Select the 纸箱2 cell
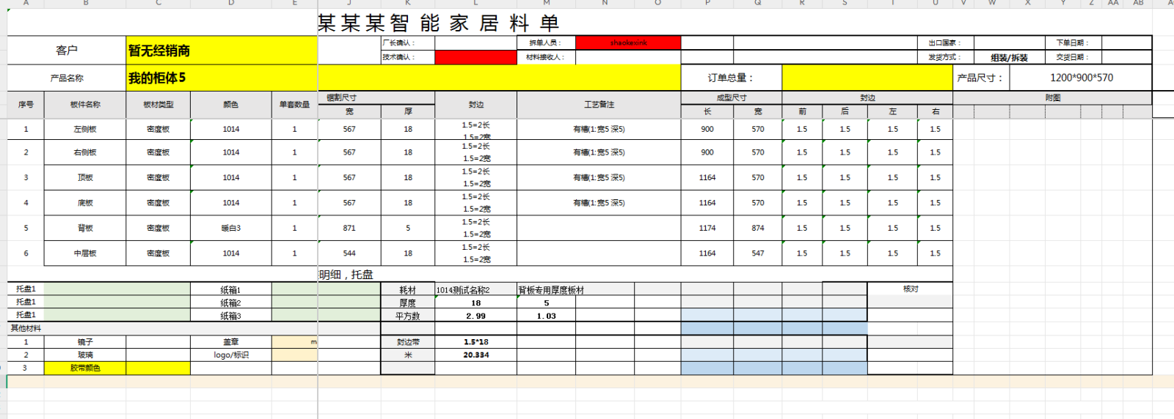 231,303
